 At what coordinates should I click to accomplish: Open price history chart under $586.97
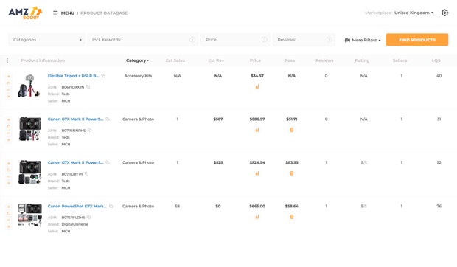pyautogui.click(x=257, y=130)
